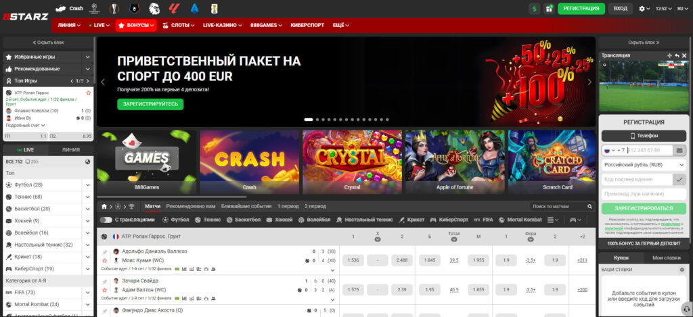Select odds 1.536 for Валлехо
This screenshot has width=693, height=317.
(353, 260)
